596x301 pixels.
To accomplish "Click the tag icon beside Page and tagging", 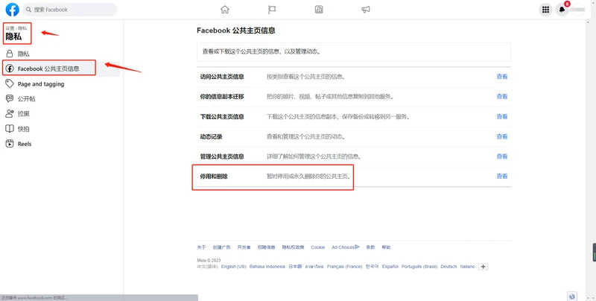I will point(10,83).
